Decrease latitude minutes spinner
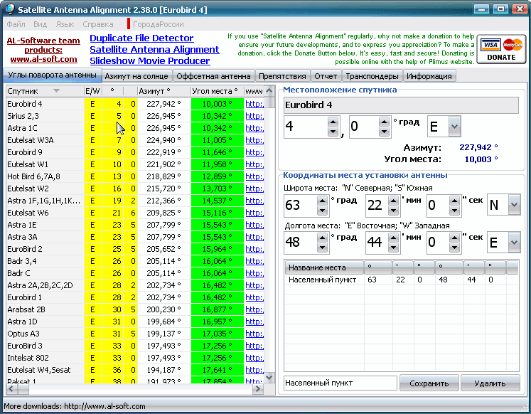 click(393, 210)
